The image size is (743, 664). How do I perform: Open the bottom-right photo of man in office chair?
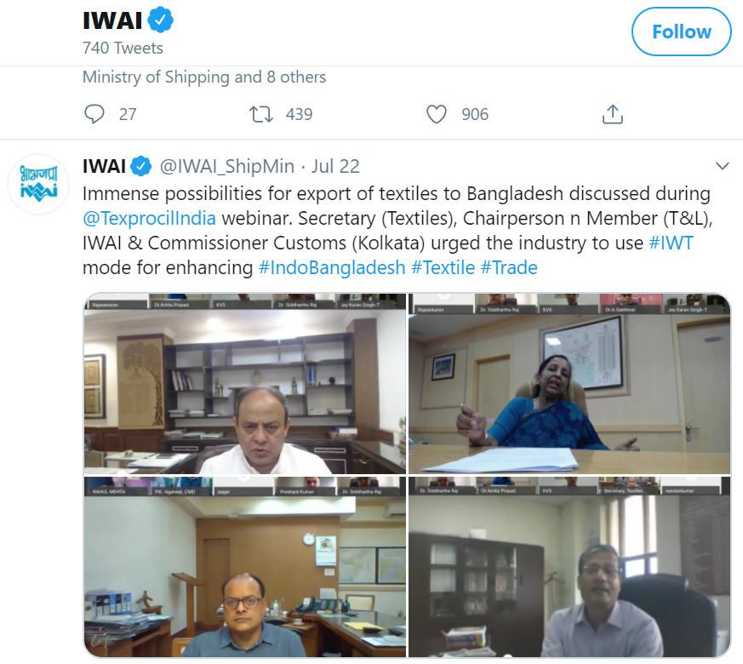pos(569,567)
